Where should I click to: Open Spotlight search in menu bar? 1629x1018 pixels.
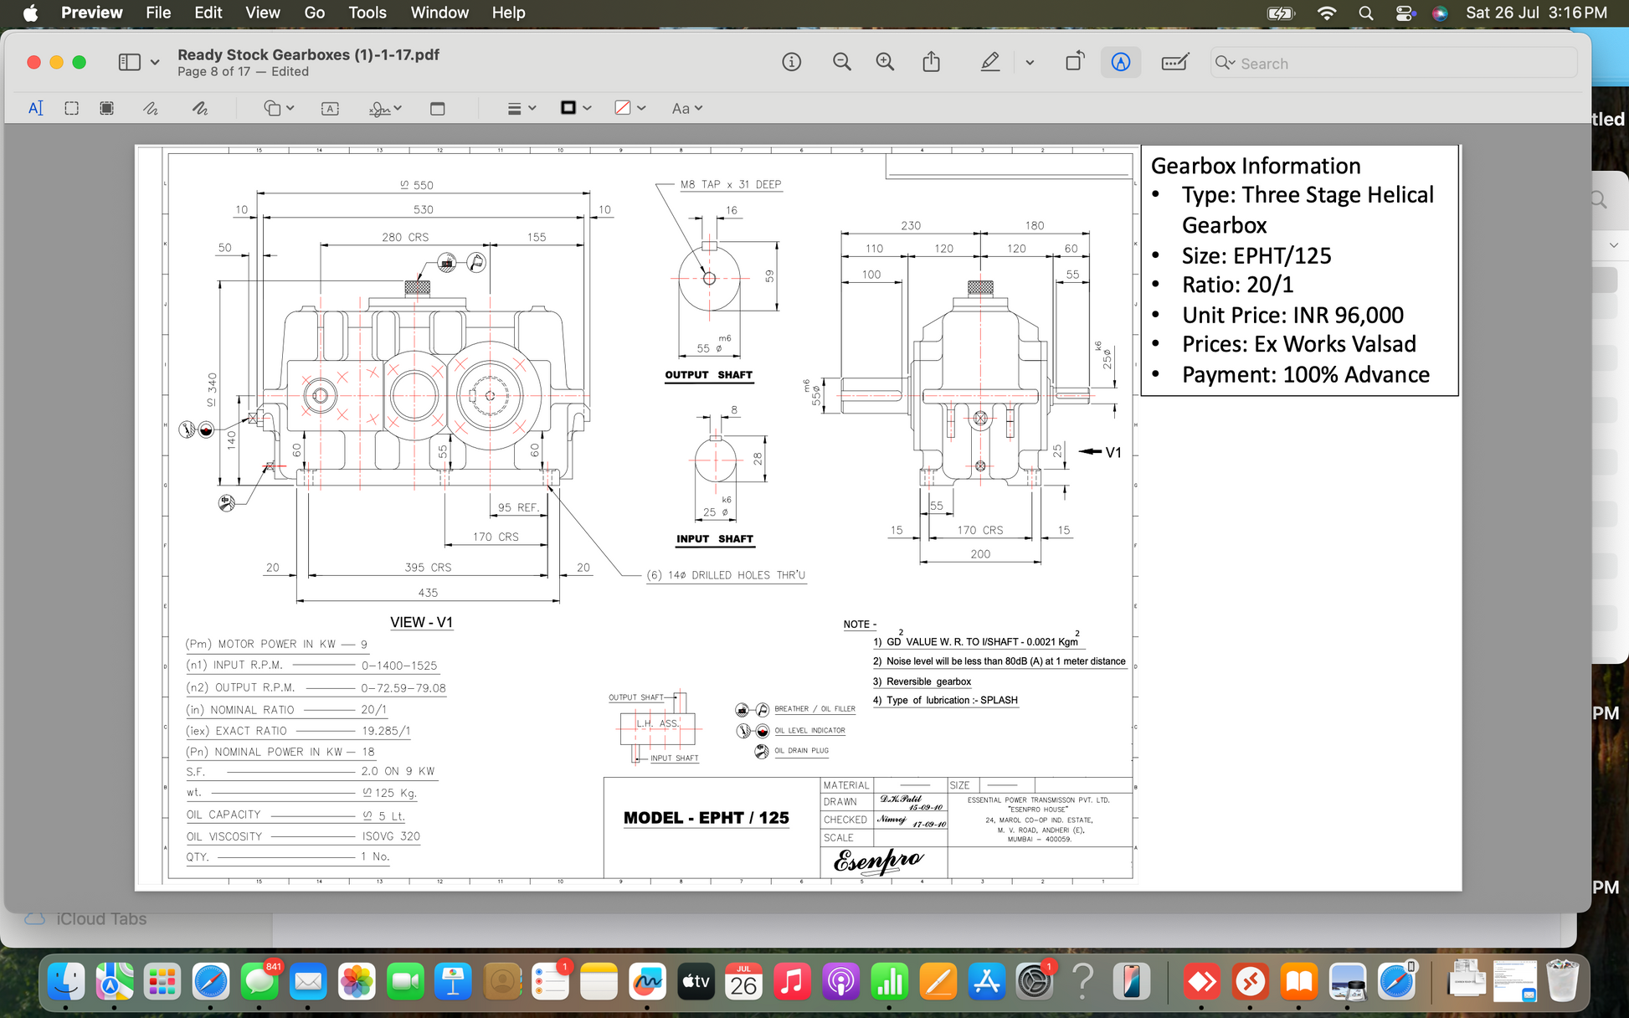1365,13
